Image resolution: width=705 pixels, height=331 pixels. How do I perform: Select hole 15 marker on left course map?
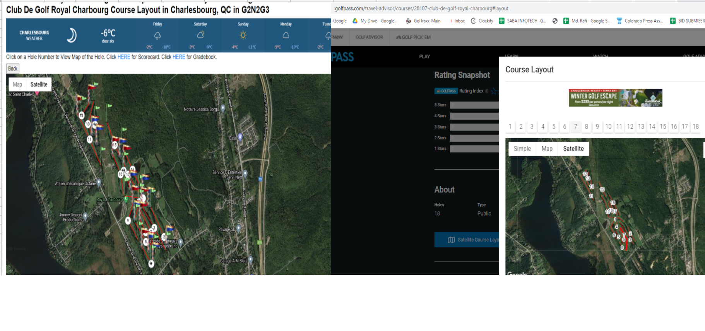click(115, 145)
